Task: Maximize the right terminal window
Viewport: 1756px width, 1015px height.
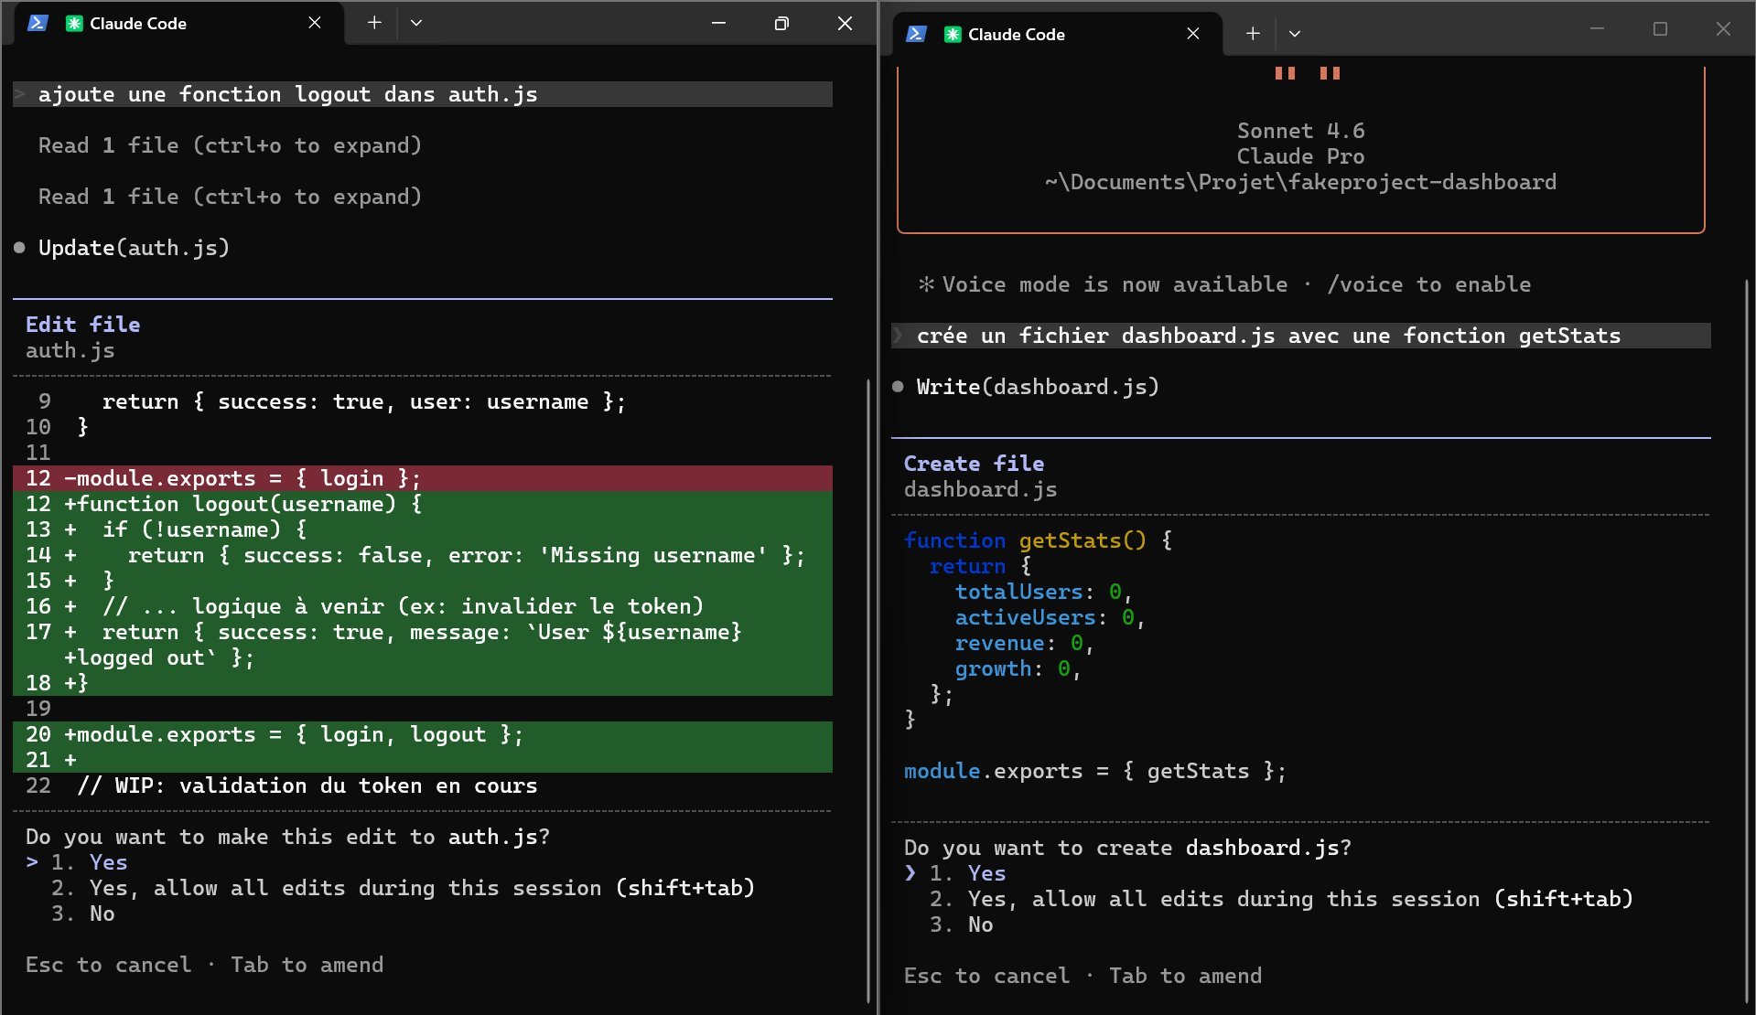Action: click(1660, 29)
